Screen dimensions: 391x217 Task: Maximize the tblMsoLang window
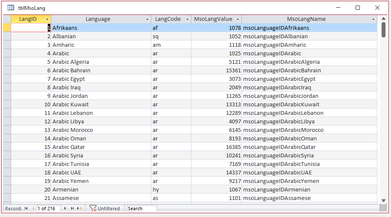pos(358,8)
